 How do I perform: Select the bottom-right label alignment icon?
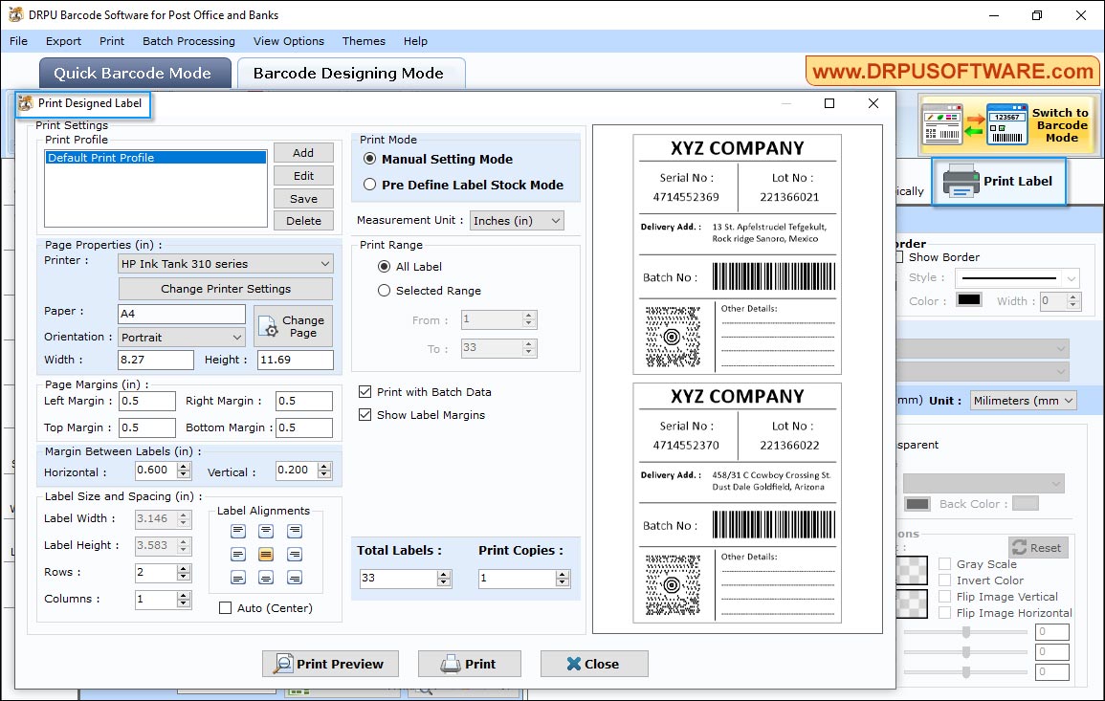(295, 577)
